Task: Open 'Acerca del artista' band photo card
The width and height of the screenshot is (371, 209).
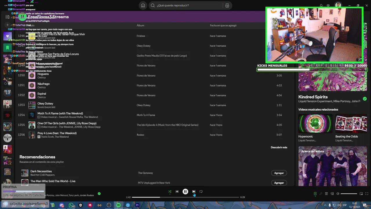Action: coord(333,166)
